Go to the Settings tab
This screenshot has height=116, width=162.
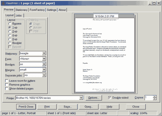tap(52, 10)
